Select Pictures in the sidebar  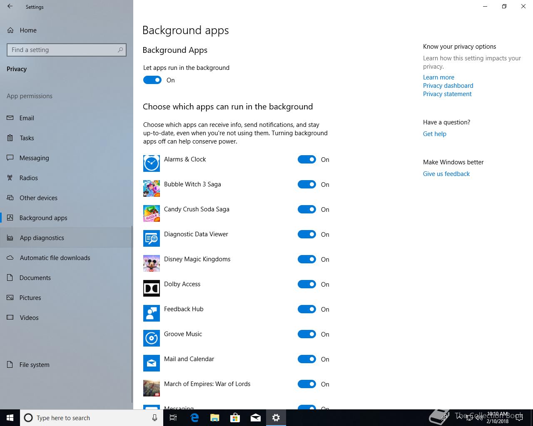66,298
